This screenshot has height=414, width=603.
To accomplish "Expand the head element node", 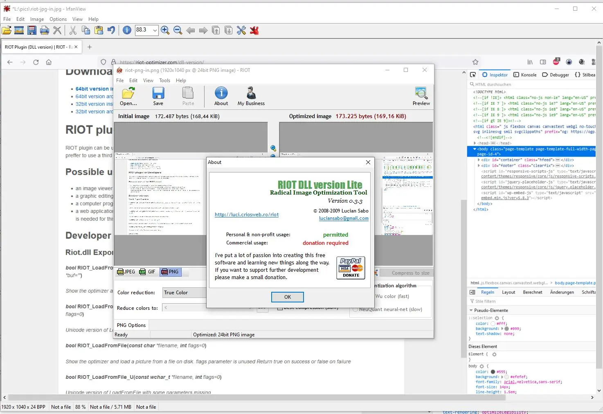I will (x=475, y=143).
